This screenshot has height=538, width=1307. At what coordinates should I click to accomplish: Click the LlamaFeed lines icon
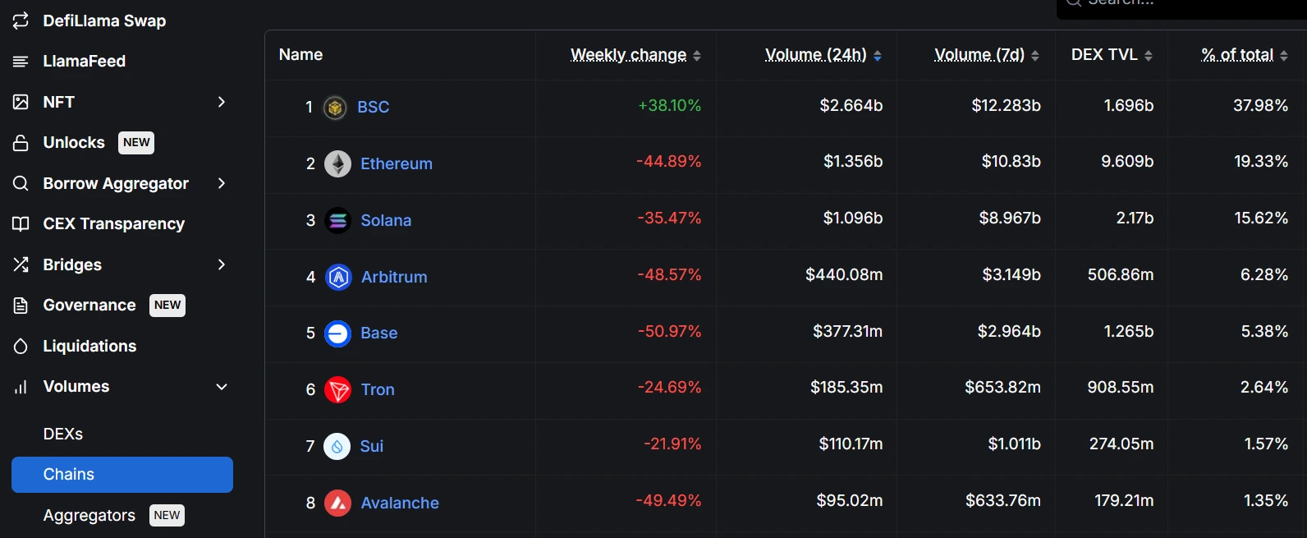click(x=21, y=62)
